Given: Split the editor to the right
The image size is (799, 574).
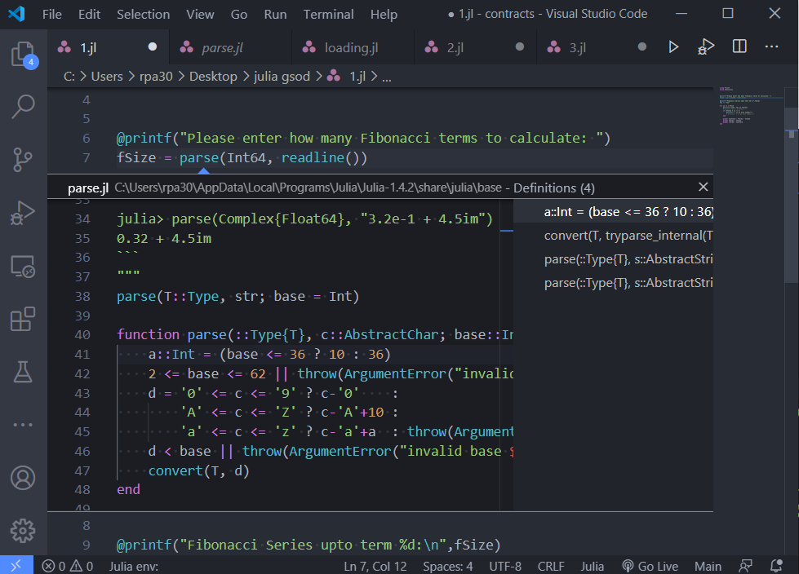Looking at the screenshot, I should [x=739, y=46].
